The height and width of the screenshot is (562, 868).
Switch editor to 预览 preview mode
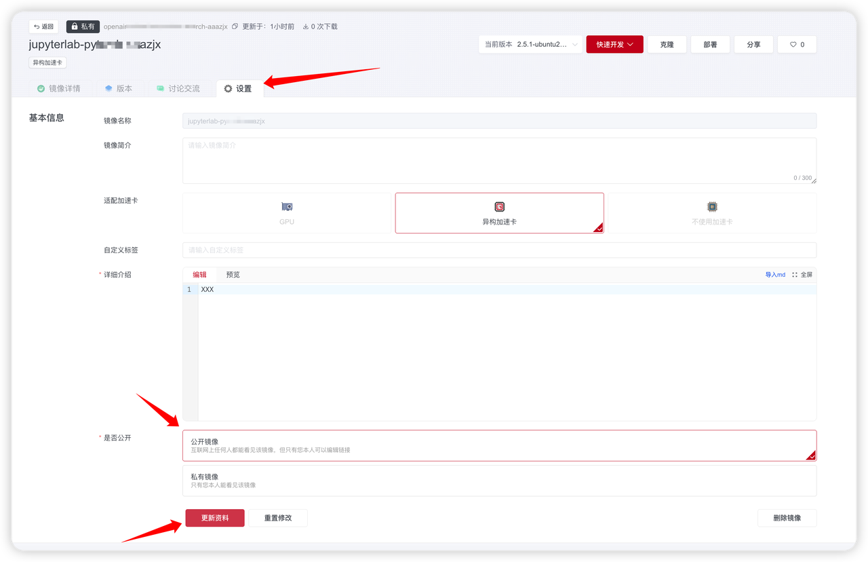tap(233, 275)
